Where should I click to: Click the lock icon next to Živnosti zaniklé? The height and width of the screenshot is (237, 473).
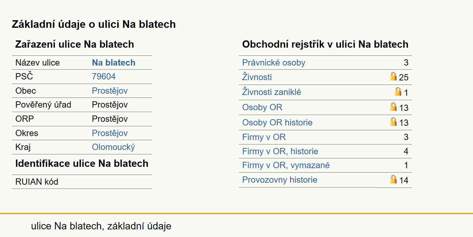point(398,91)
